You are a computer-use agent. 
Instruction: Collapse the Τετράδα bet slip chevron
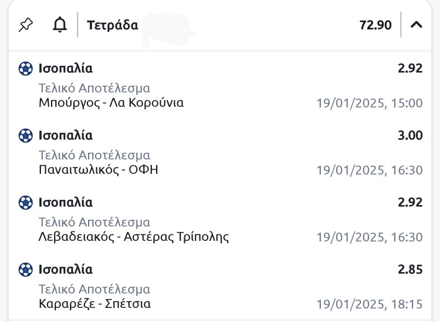(x=417, y=25)
